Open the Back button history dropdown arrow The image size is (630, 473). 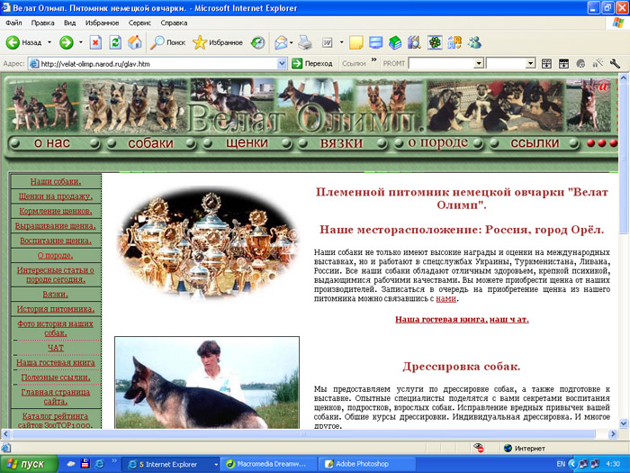coord(49,42)
